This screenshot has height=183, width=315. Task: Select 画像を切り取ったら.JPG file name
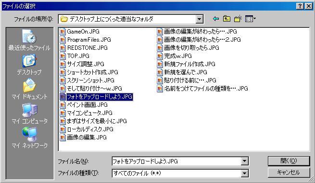pos(191,48)
